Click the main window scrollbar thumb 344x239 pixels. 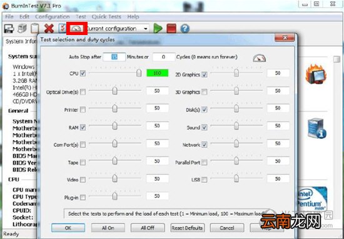[x=336, y=59]
